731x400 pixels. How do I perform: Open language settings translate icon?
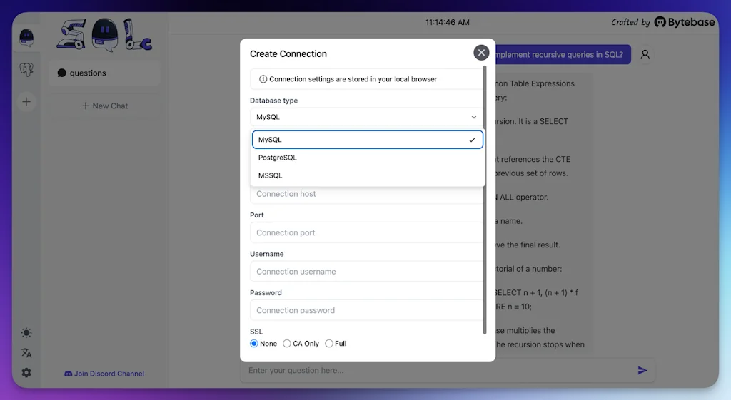pos(26,353)
